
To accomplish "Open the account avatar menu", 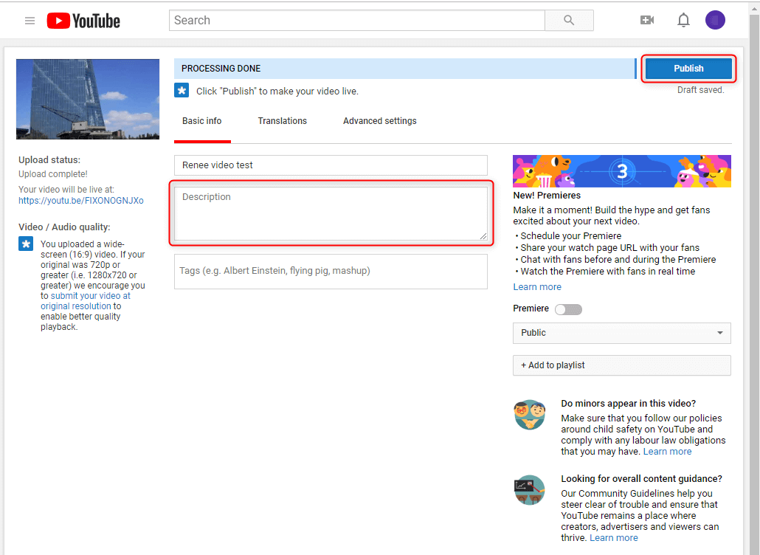I will coord(715,21).
